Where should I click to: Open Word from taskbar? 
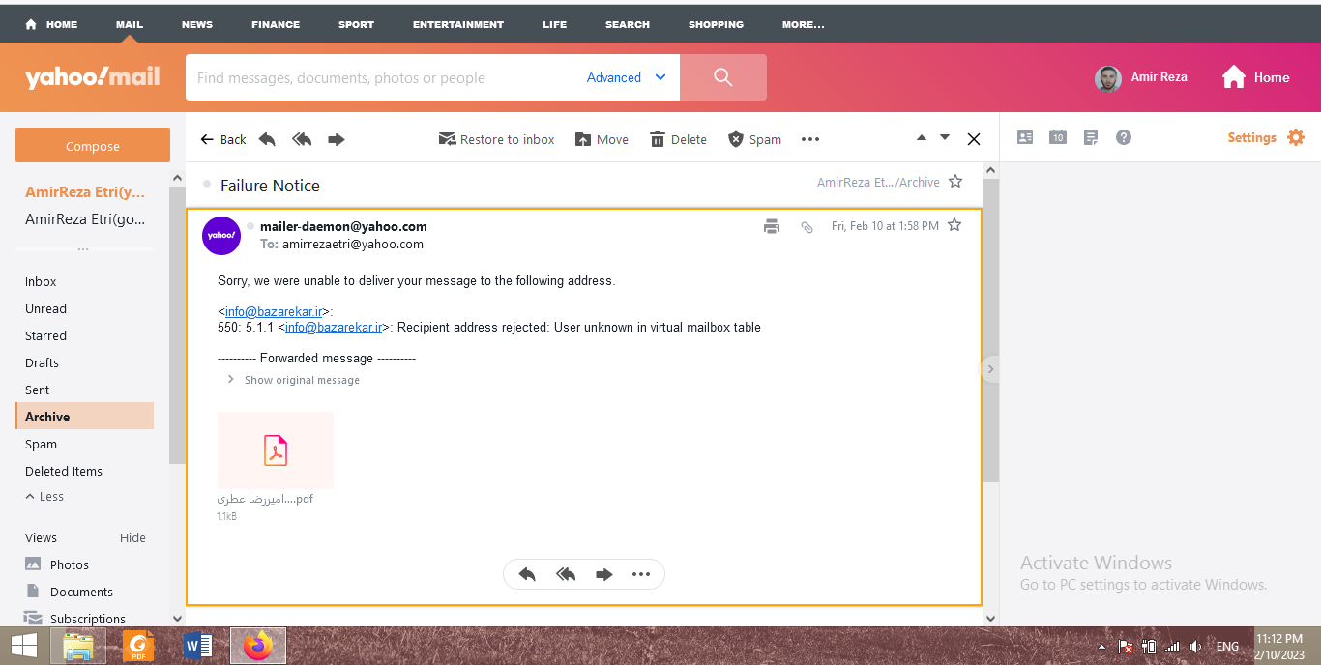pos(197,645)
